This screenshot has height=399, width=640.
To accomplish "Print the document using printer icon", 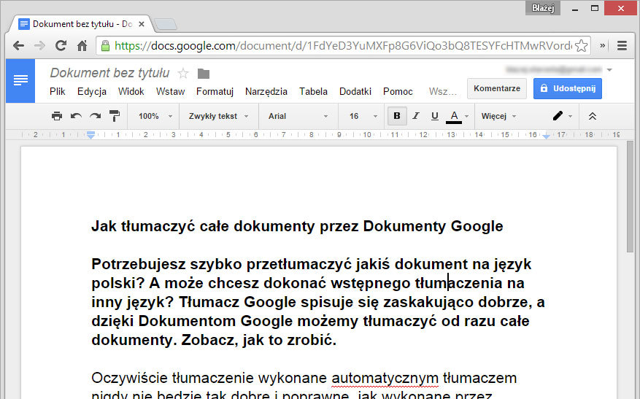I will [x=57, y=116].
